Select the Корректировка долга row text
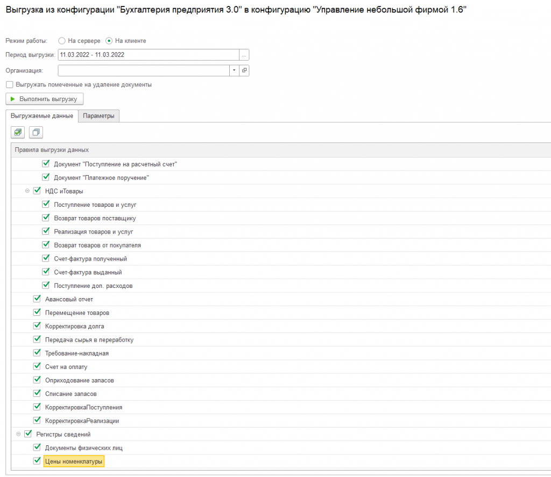 [x=74, y=326]
